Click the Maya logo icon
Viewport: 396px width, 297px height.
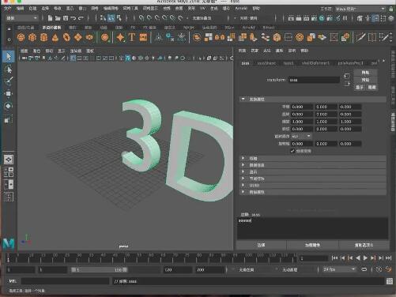[9, 243]
